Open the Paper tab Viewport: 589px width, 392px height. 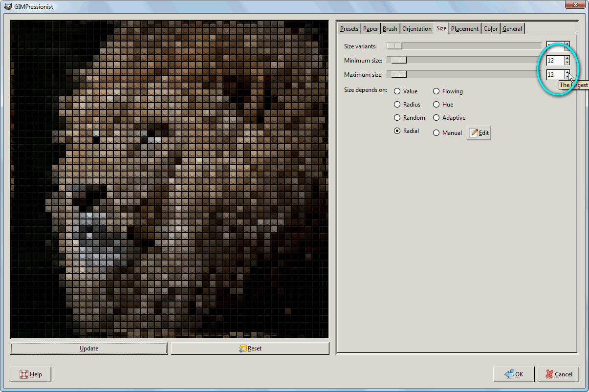(371, 29)
